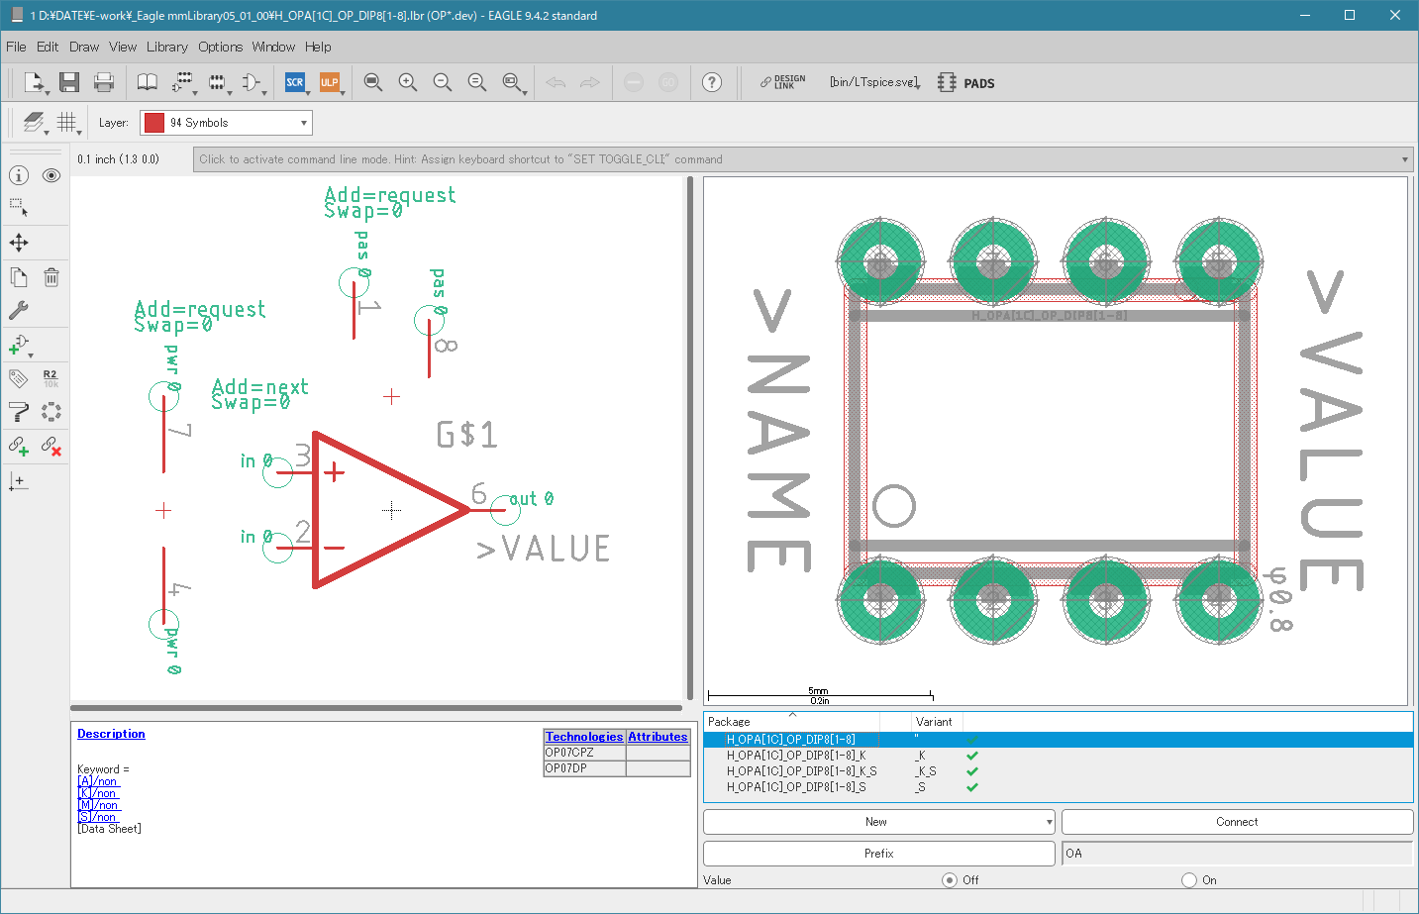
Task: Click the Zoom in magnifier
Action: click(407, 82)
